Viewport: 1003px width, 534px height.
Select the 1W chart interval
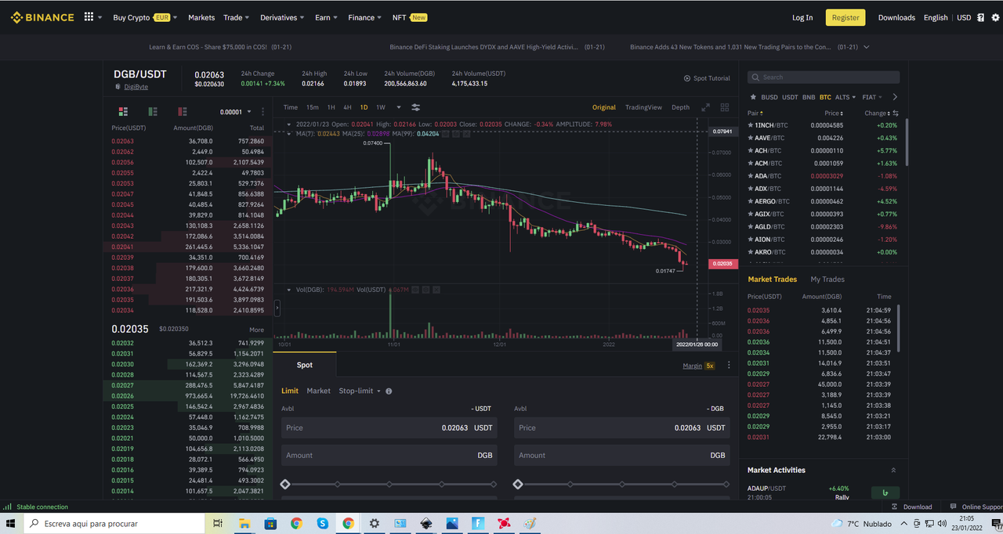pos(381,107)
